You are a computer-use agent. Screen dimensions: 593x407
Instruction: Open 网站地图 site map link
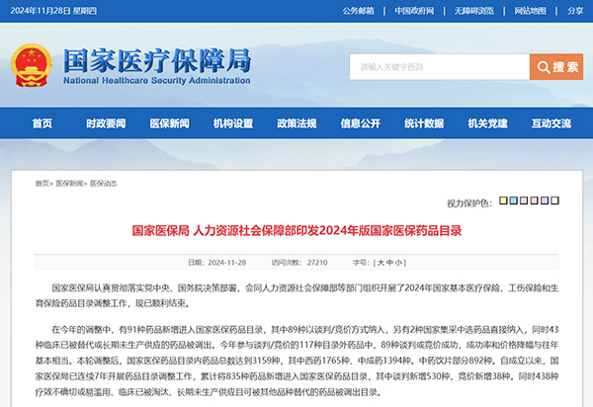click(530, 11)
